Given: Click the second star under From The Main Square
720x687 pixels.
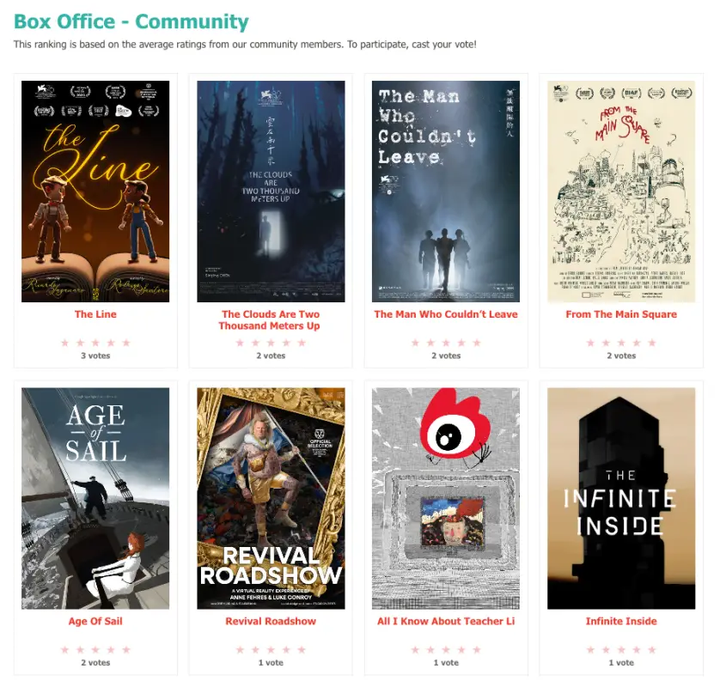Looking at the screenshot, I should (x=606, y=343).
